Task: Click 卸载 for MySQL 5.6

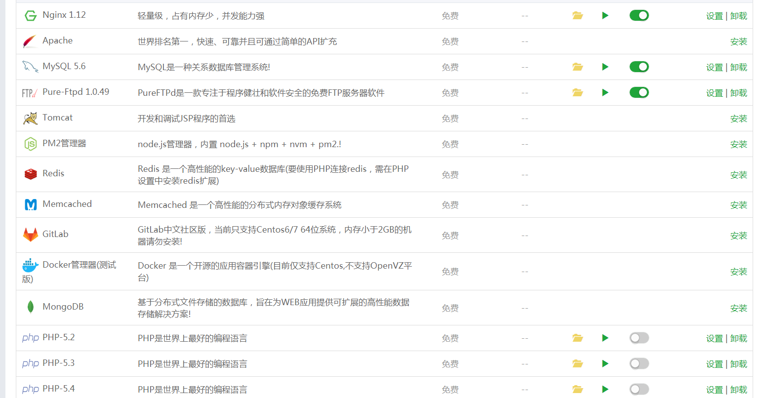Action: [739, 68]
